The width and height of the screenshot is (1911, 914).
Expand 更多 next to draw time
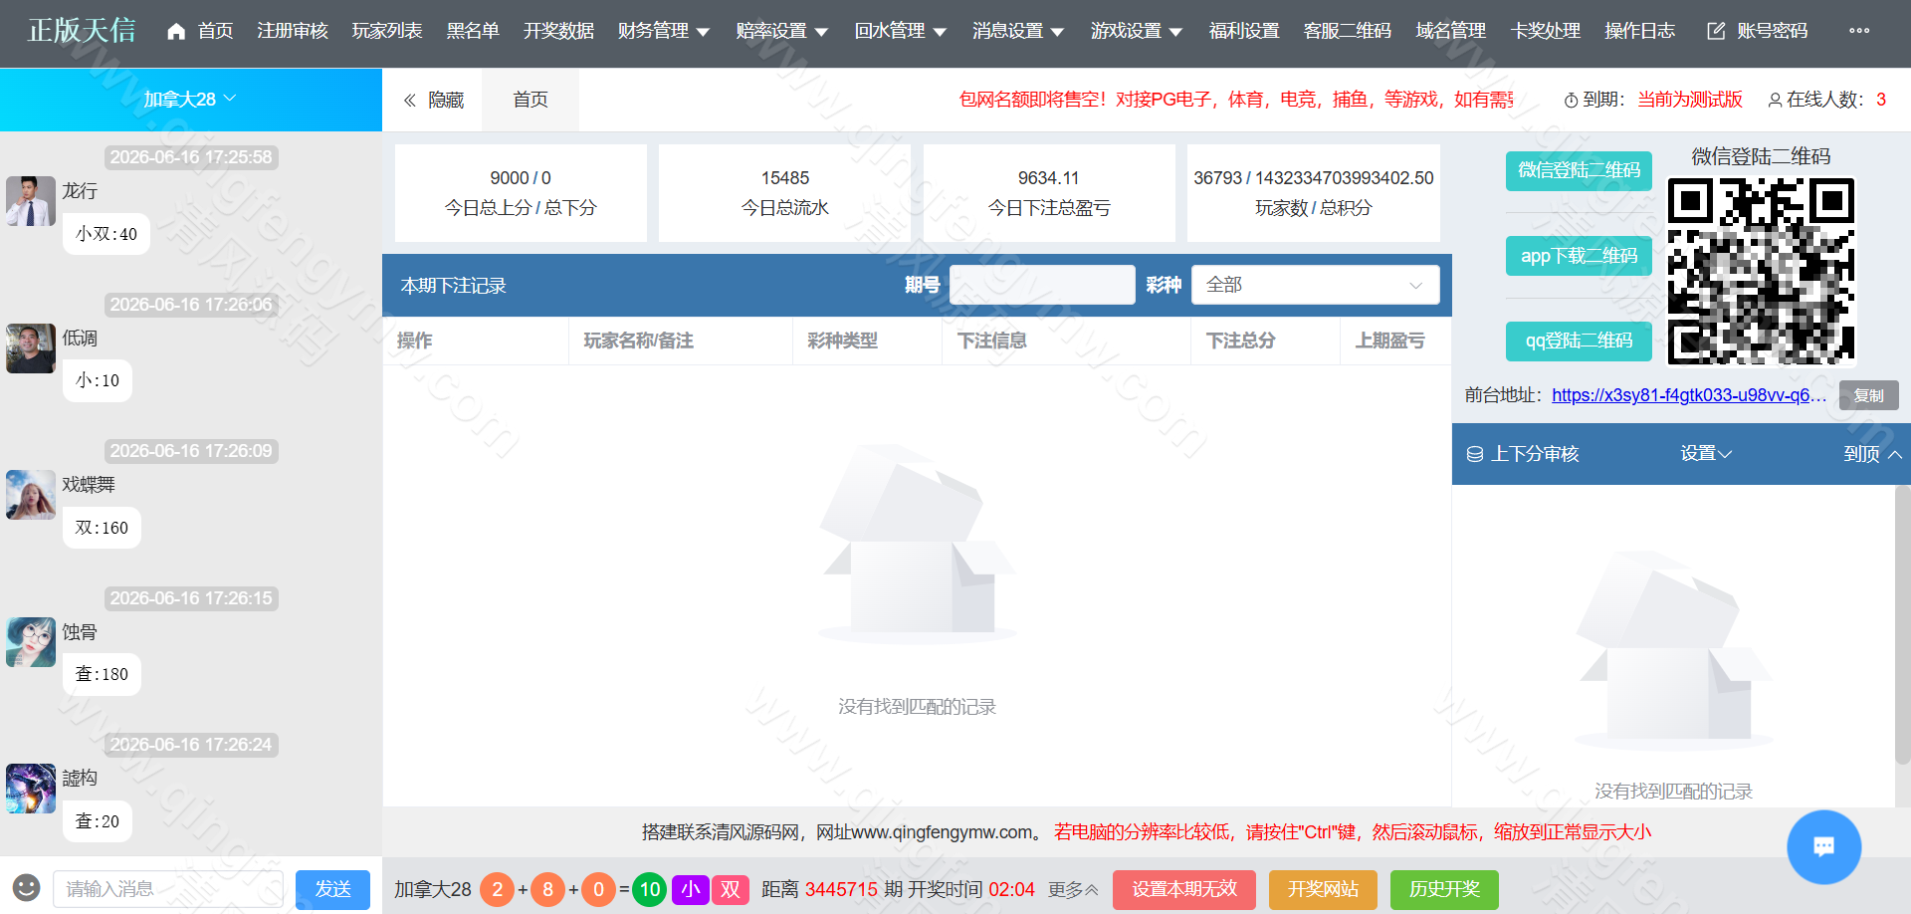(x=1073, y=889)
